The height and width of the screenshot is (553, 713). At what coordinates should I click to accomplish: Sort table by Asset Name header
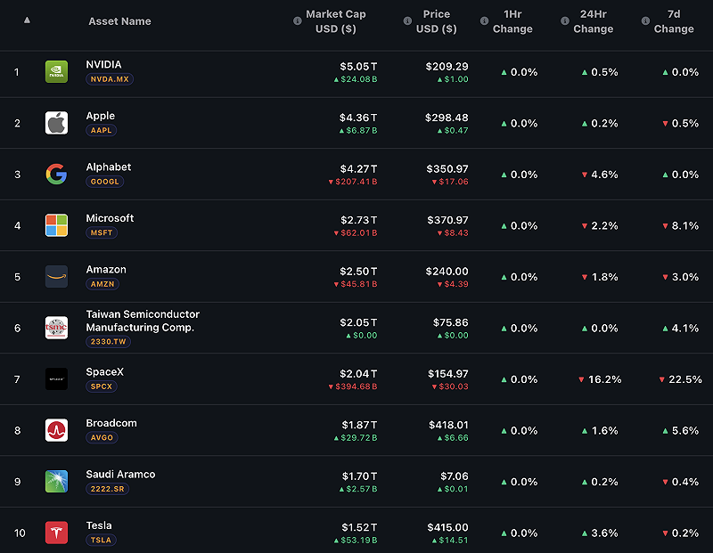pos(119,21)
